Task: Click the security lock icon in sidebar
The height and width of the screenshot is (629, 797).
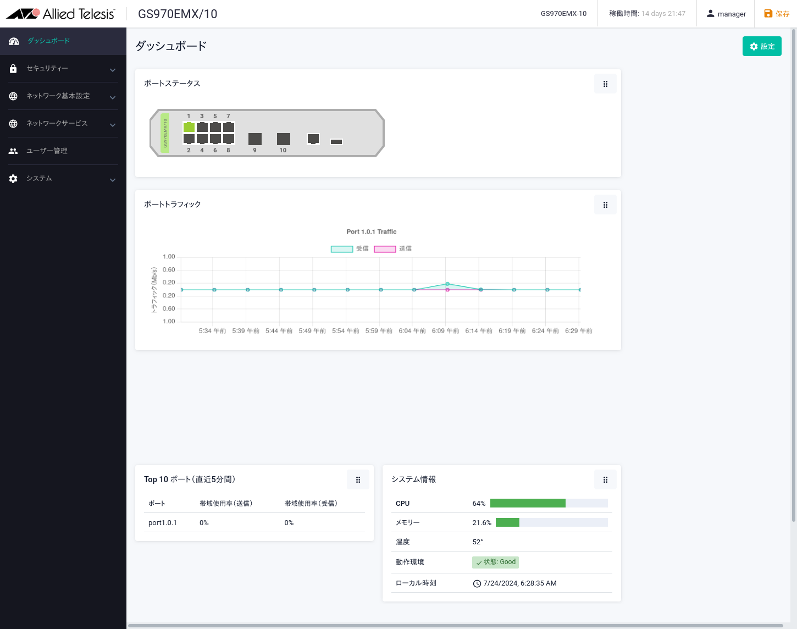Action: pyautogui.click(x=13, y=69)
